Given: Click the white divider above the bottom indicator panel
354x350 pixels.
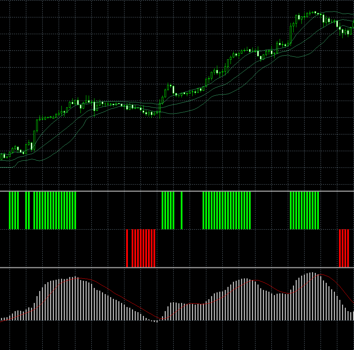Looking at the screenshot, I should pos(171,268).
